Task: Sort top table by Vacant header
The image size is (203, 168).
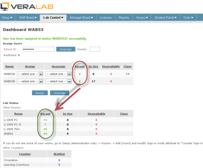Action: pyautogui.click(x=80, y=66)
